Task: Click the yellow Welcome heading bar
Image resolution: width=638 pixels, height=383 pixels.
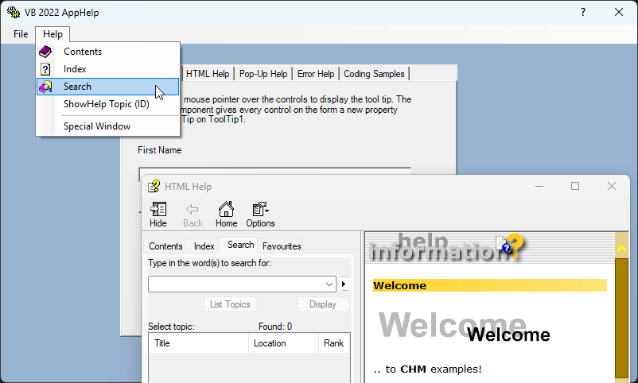Action: 490,285
